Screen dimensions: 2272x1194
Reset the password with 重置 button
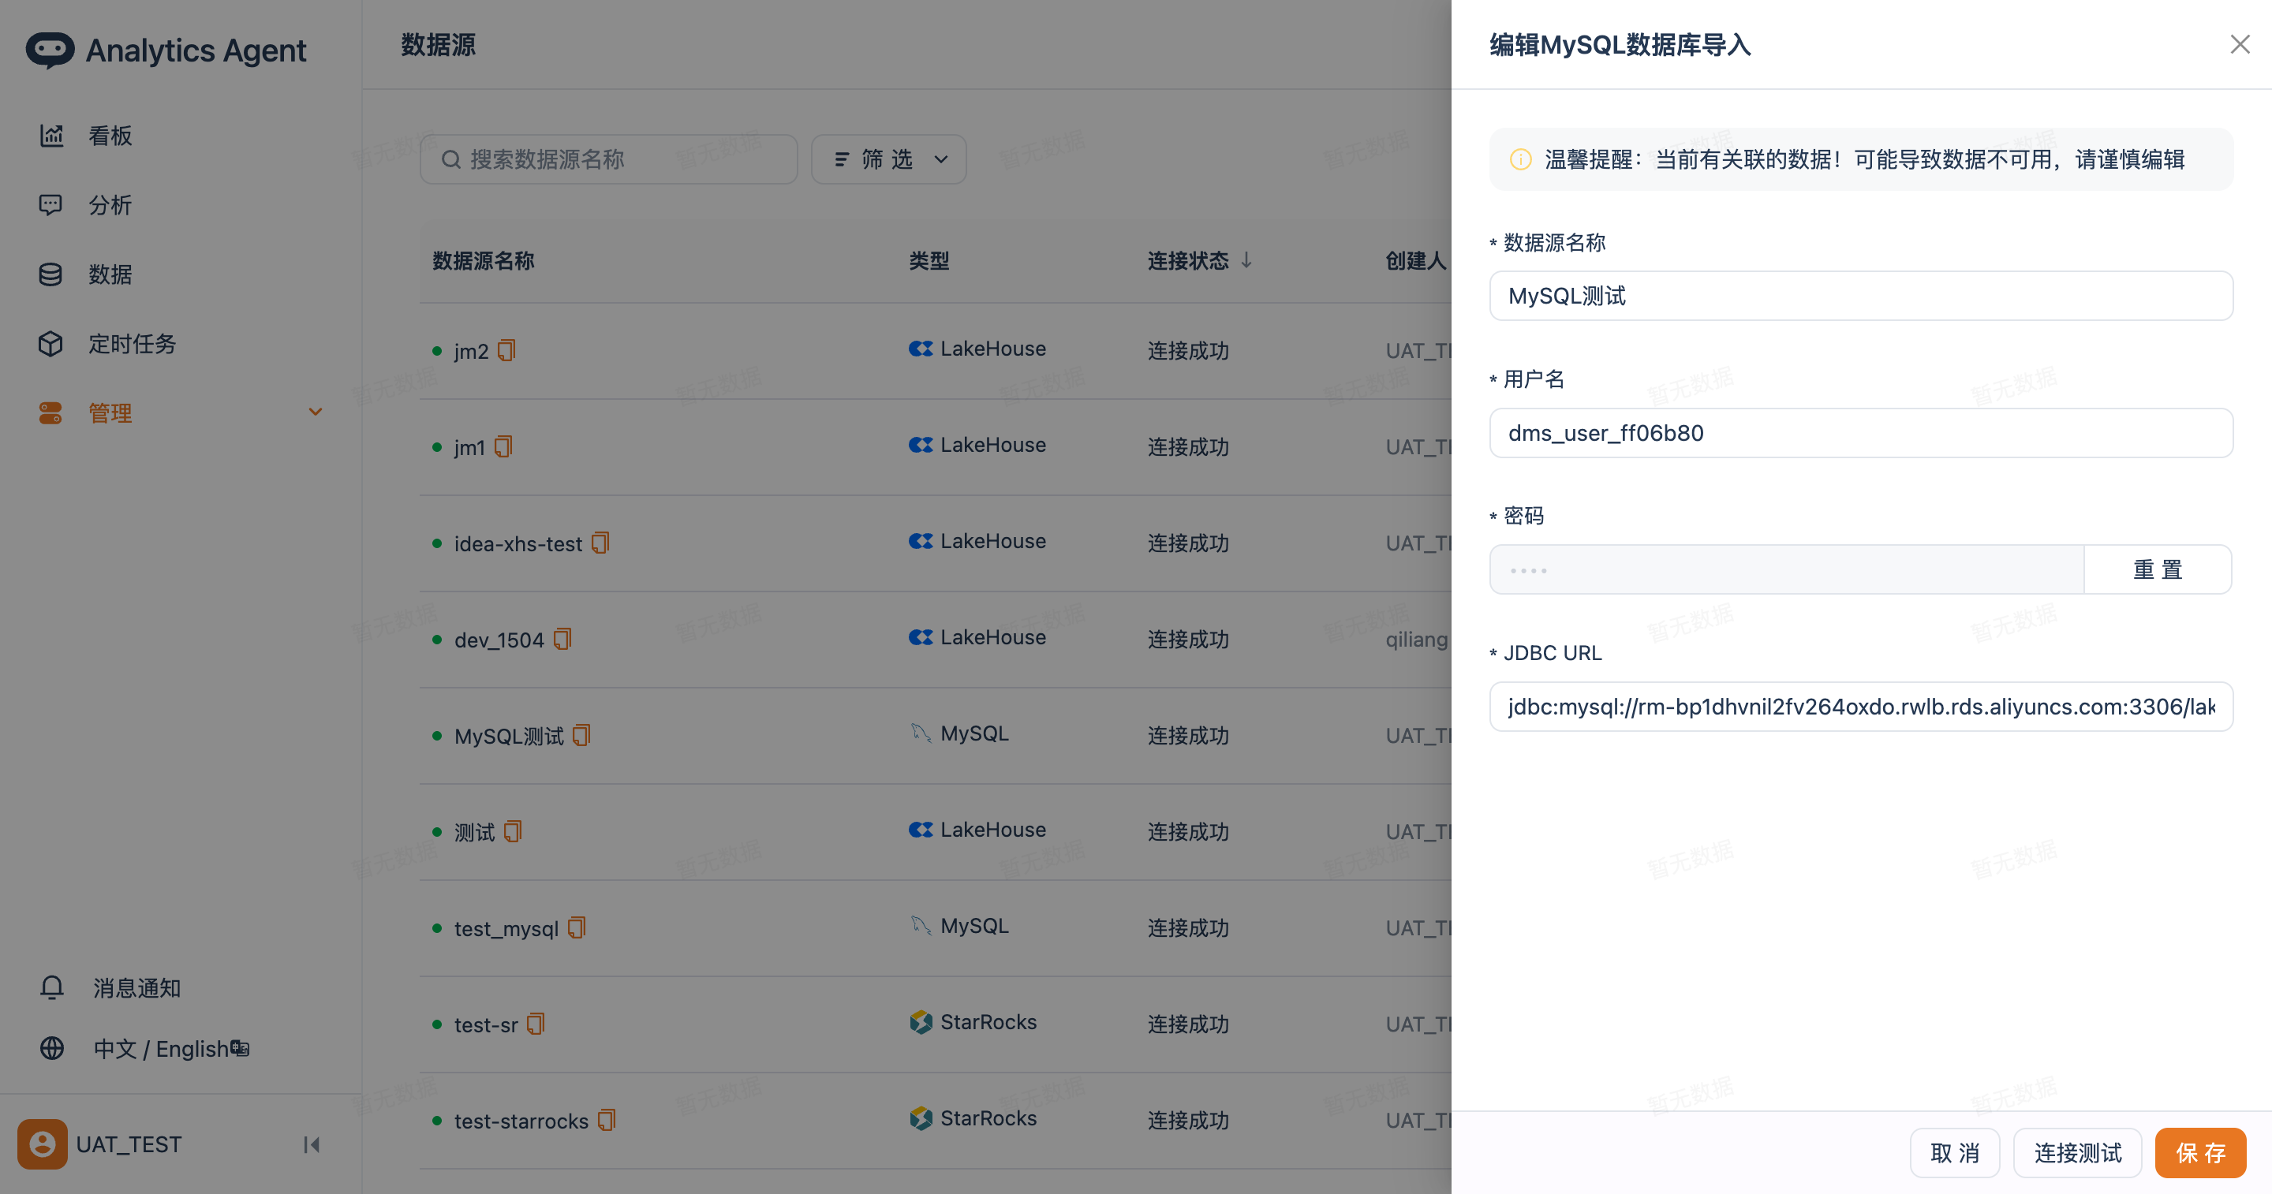[x=2158, y=569]
